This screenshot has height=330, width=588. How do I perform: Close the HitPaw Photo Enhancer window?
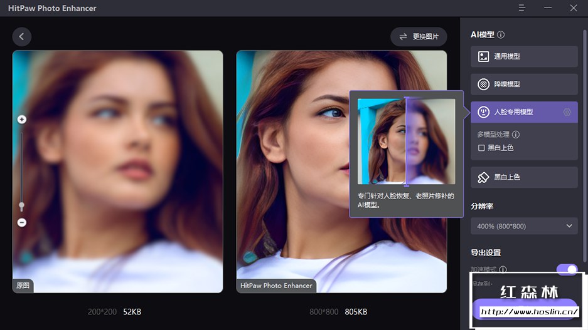coord(574,8)
